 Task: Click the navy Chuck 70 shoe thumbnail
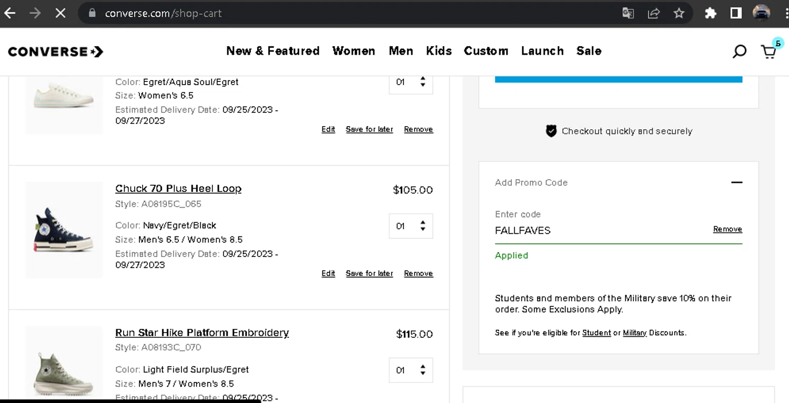tap(64, 230)
